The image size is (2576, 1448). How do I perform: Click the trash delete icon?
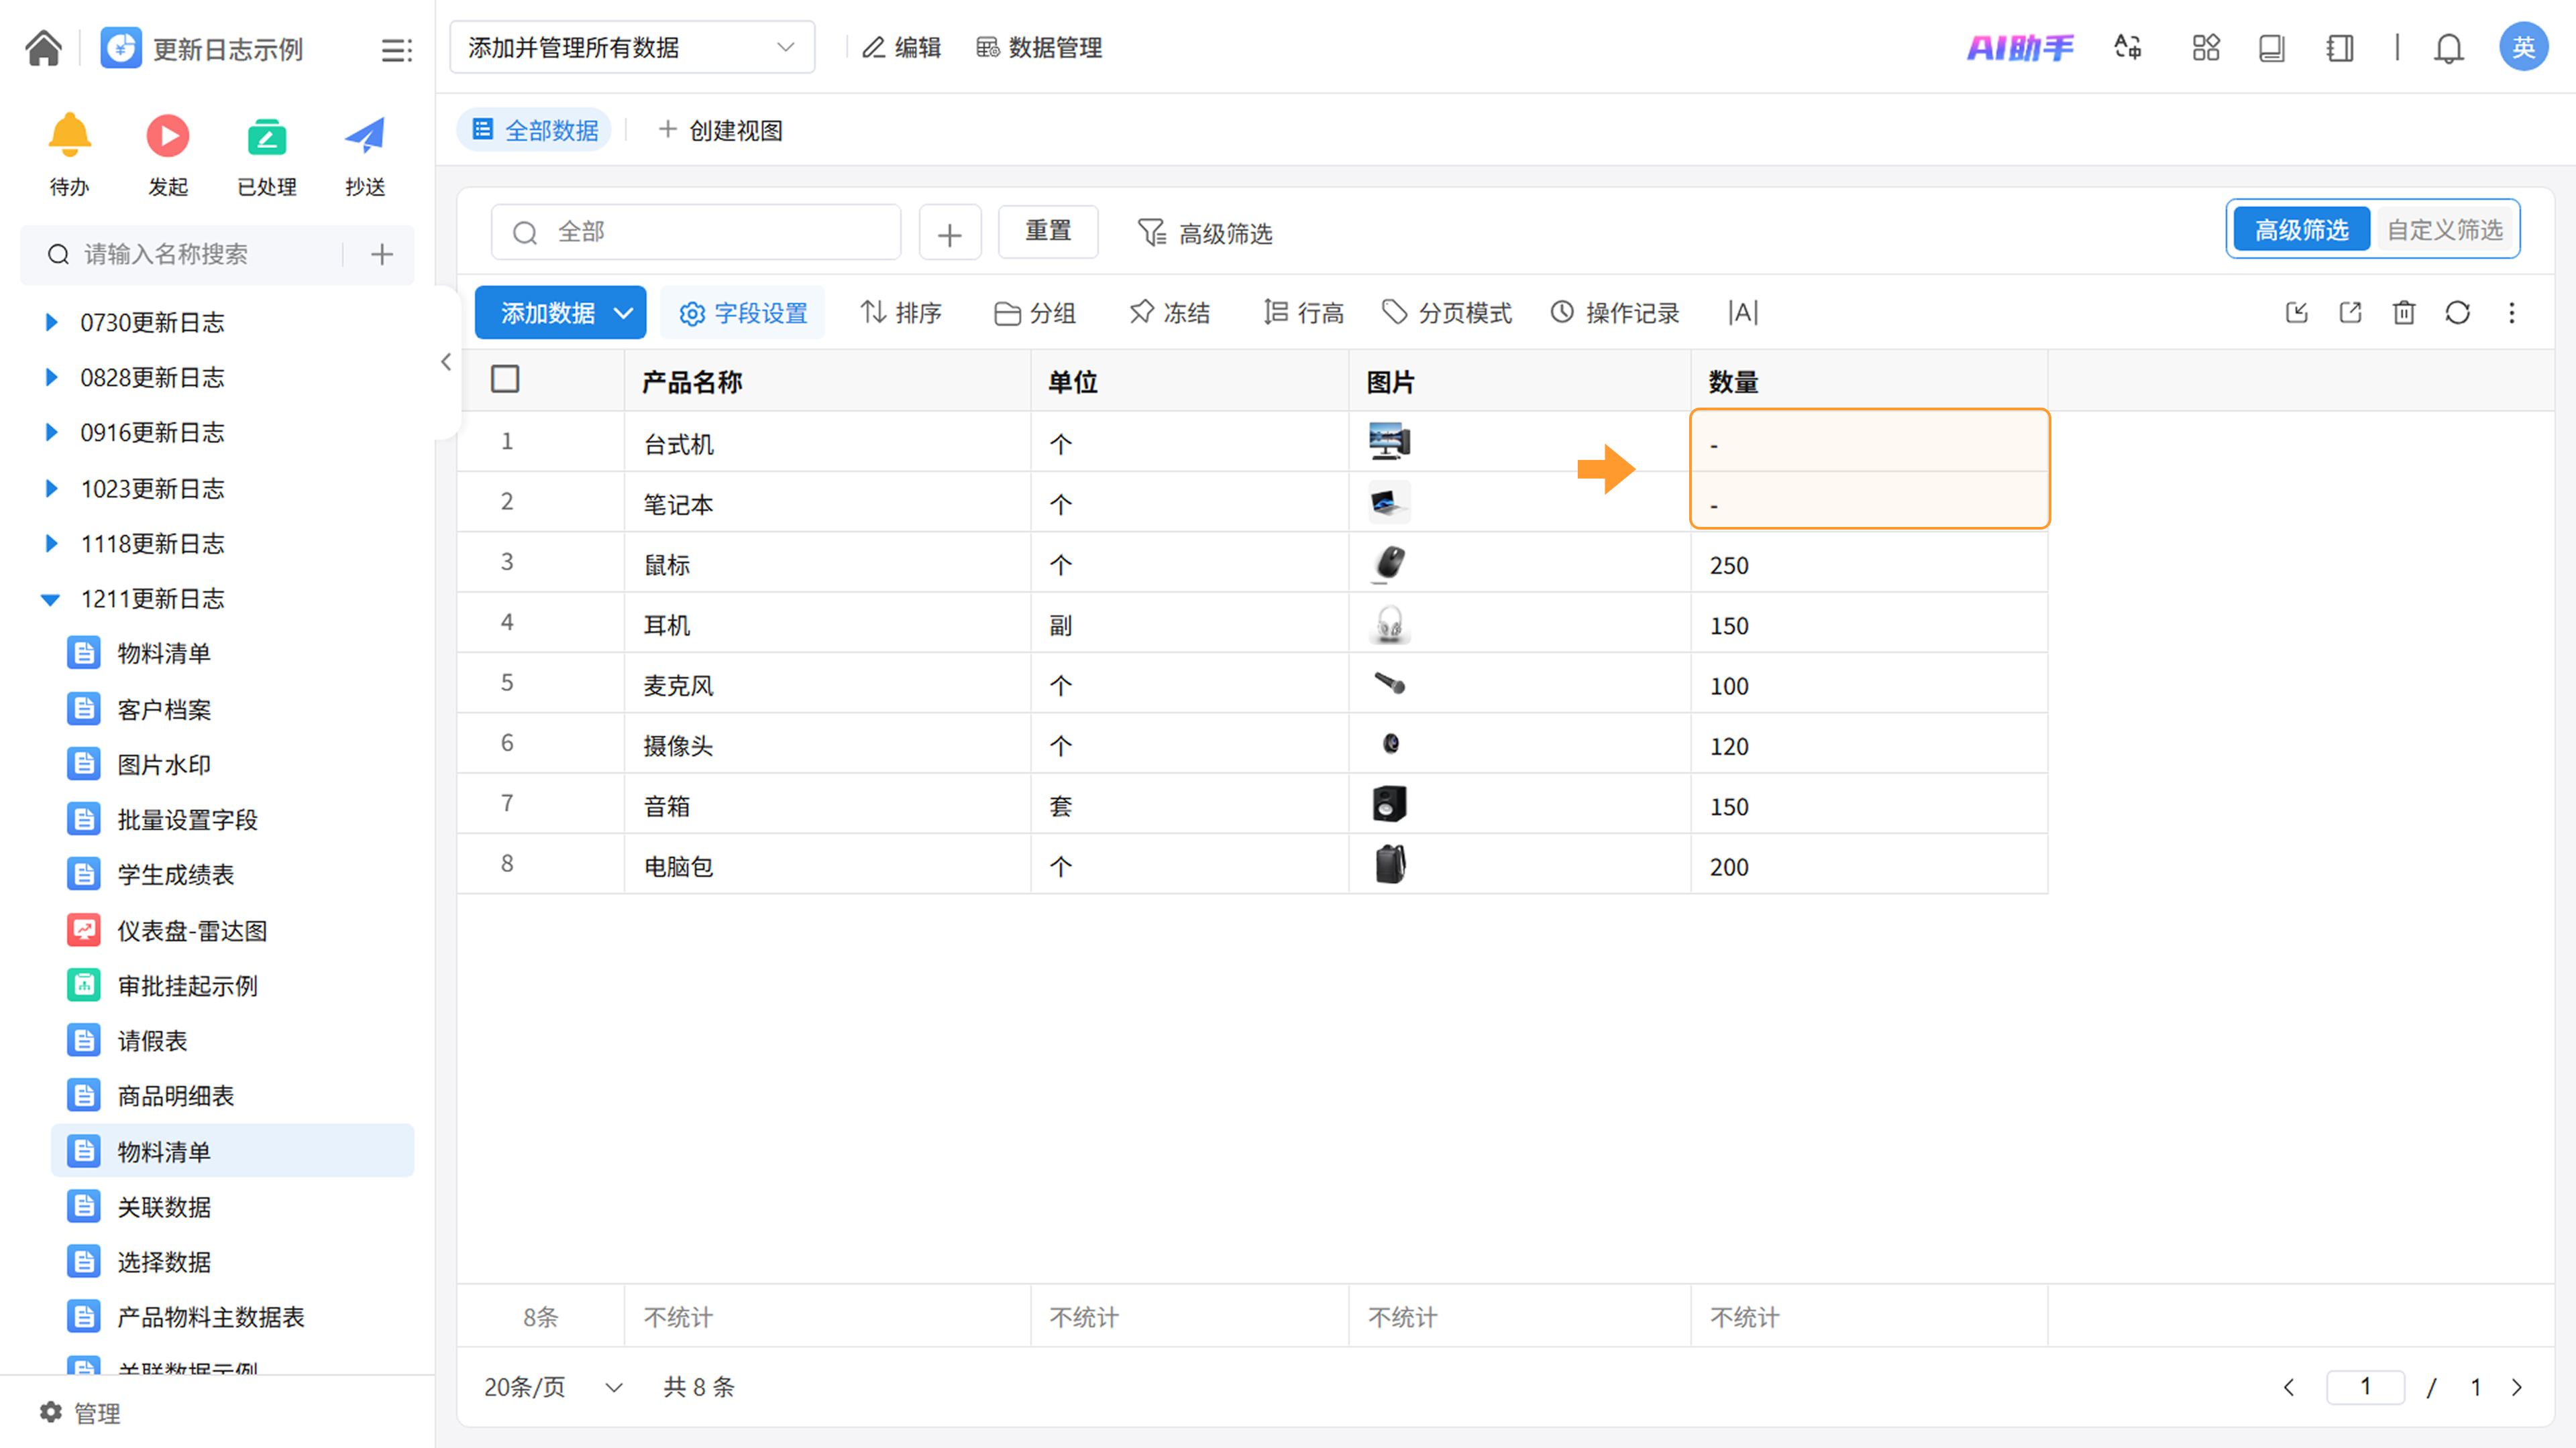pyautogui.click(x=2403, y=313)
